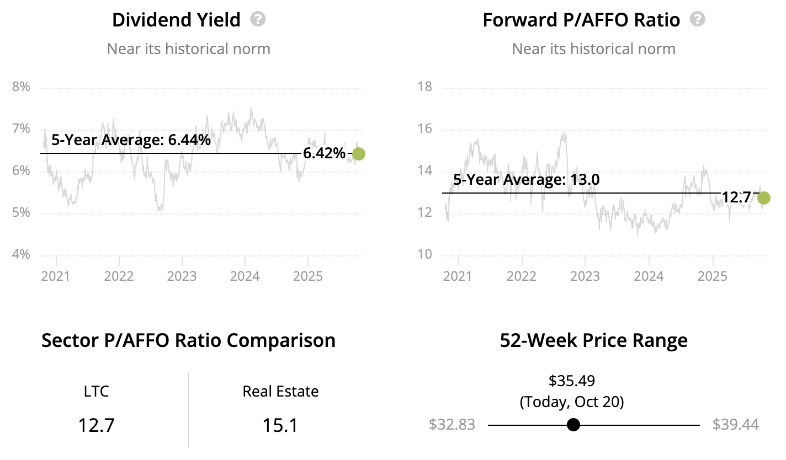The image size is (786, 460).
Task: Click the 5-Year Average 13.0 label
Action: pyautogui.click(x=526, y=180)
